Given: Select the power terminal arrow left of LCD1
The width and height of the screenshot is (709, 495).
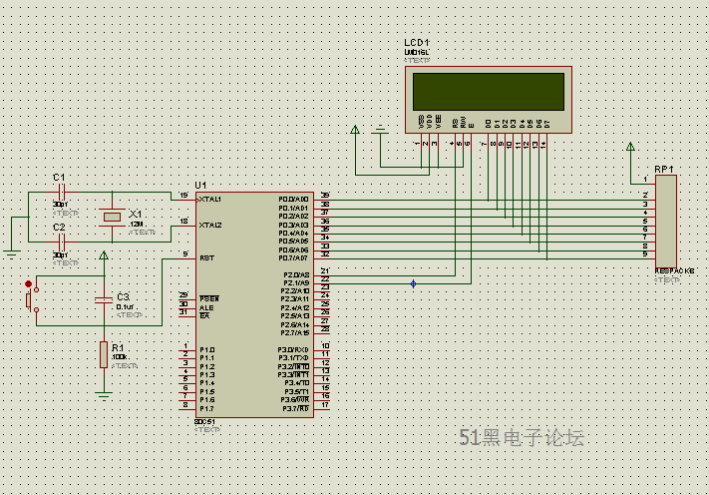Looking at the screenshot, I should (x=355, y=131).
